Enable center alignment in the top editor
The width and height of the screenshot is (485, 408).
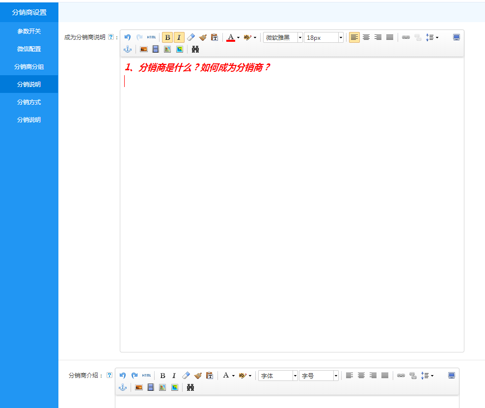[x=366, y=37]
